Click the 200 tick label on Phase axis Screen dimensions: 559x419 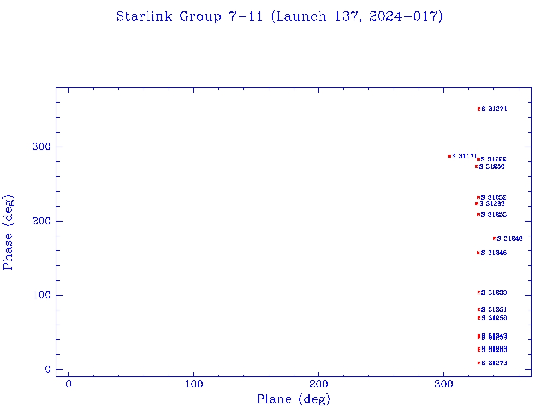[x=41, y=221]
